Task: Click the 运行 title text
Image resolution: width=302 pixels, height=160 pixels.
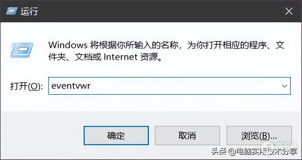Action: [29, 11]
